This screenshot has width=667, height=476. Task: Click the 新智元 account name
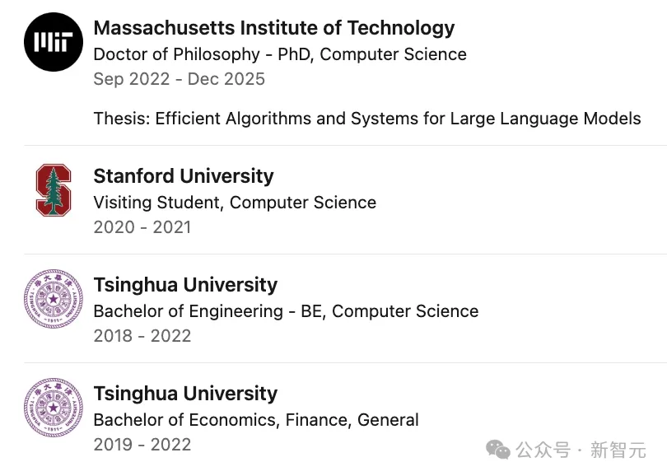click(618, 450)
